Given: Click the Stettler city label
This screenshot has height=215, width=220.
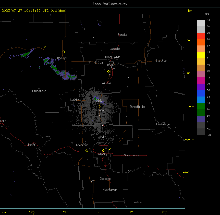Looking at the screenshot, I should pos(162,61).
